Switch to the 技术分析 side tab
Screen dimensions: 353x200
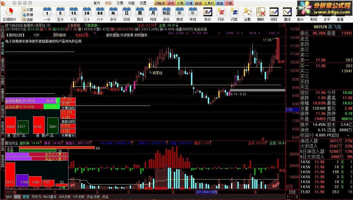[x=2, y=48]
